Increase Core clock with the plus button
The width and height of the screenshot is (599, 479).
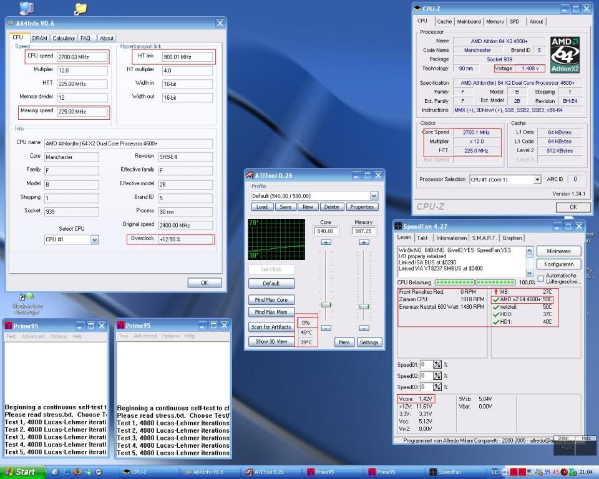326,242
